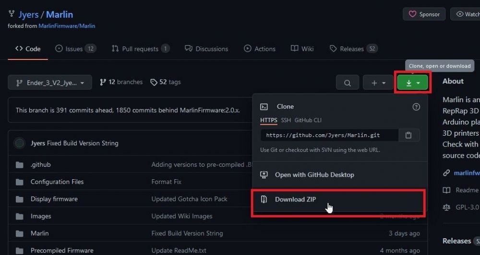Open the Display firmware folder

pos(54,199)
